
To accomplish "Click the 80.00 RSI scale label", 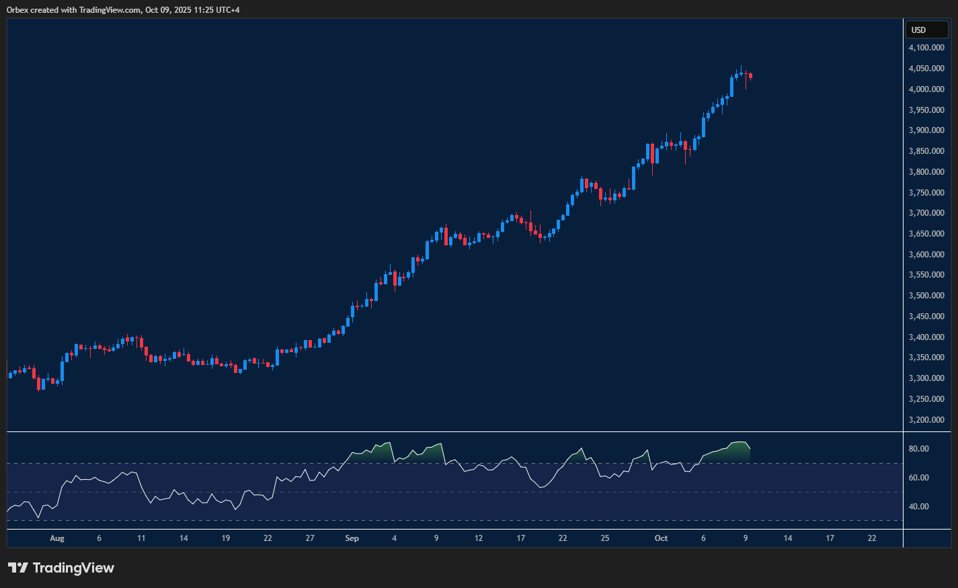I will coord(918,449).
